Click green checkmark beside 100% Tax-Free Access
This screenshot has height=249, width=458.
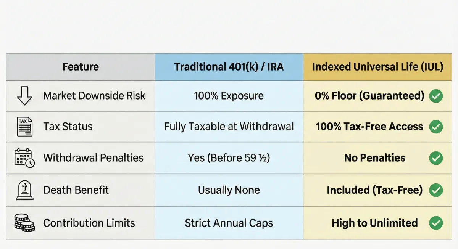pyautogui.click(x=436, y=127)
